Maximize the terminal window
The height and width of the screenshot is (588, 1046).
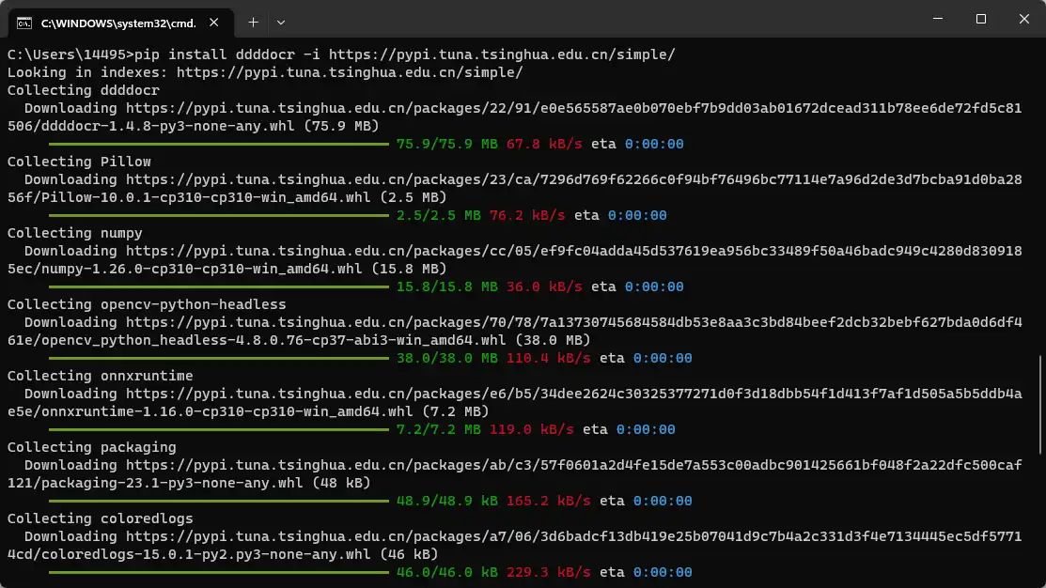(x=981, y=19)
